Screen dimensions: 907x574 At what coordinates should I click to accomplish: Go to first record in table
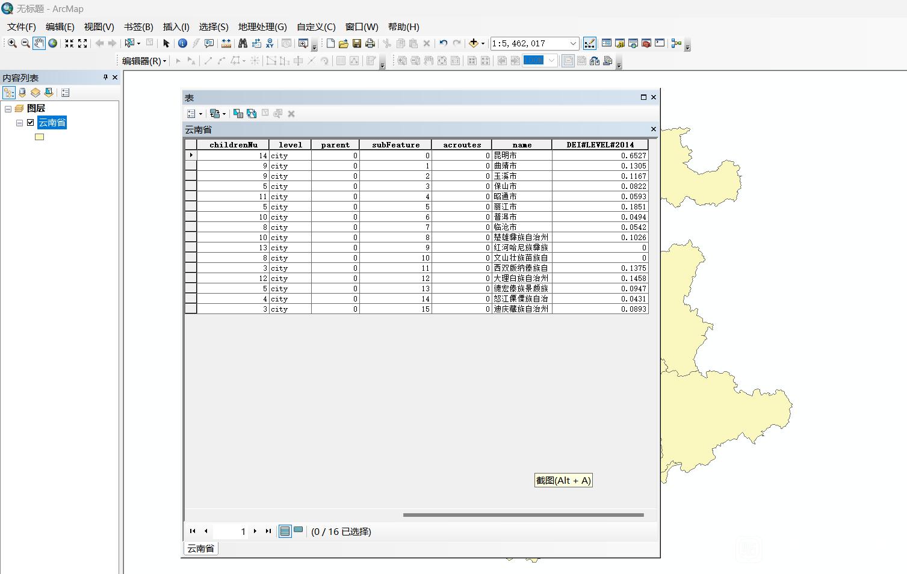[x=193, y=531]
